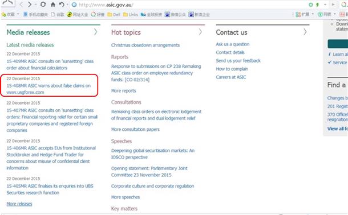Viewport: 348px width, 215px height.
Task: Reload the page with the refresh icon
Action: coord(43,5)
